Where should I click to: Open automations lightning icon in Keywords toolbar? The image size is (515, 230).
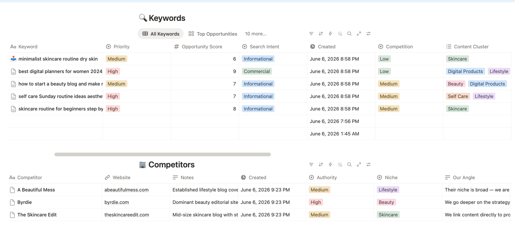pos(330,34)
